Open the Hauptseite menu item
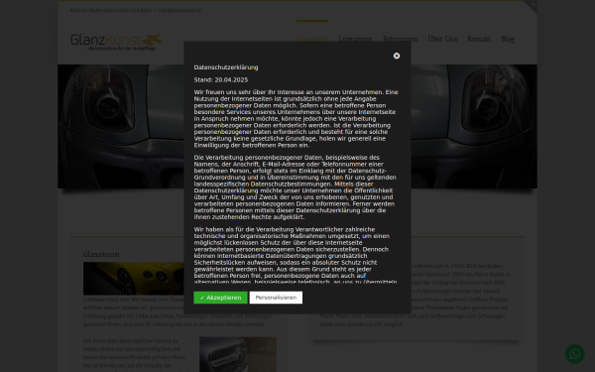Viewport: 595px width, 372px height. tap(312, 39)
